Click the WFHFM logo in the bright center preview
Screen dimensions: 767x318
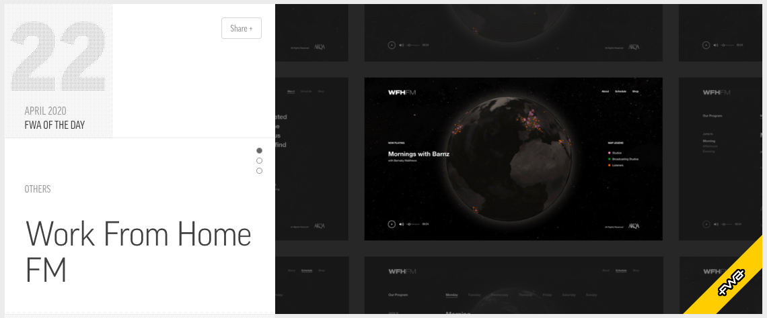402,92
